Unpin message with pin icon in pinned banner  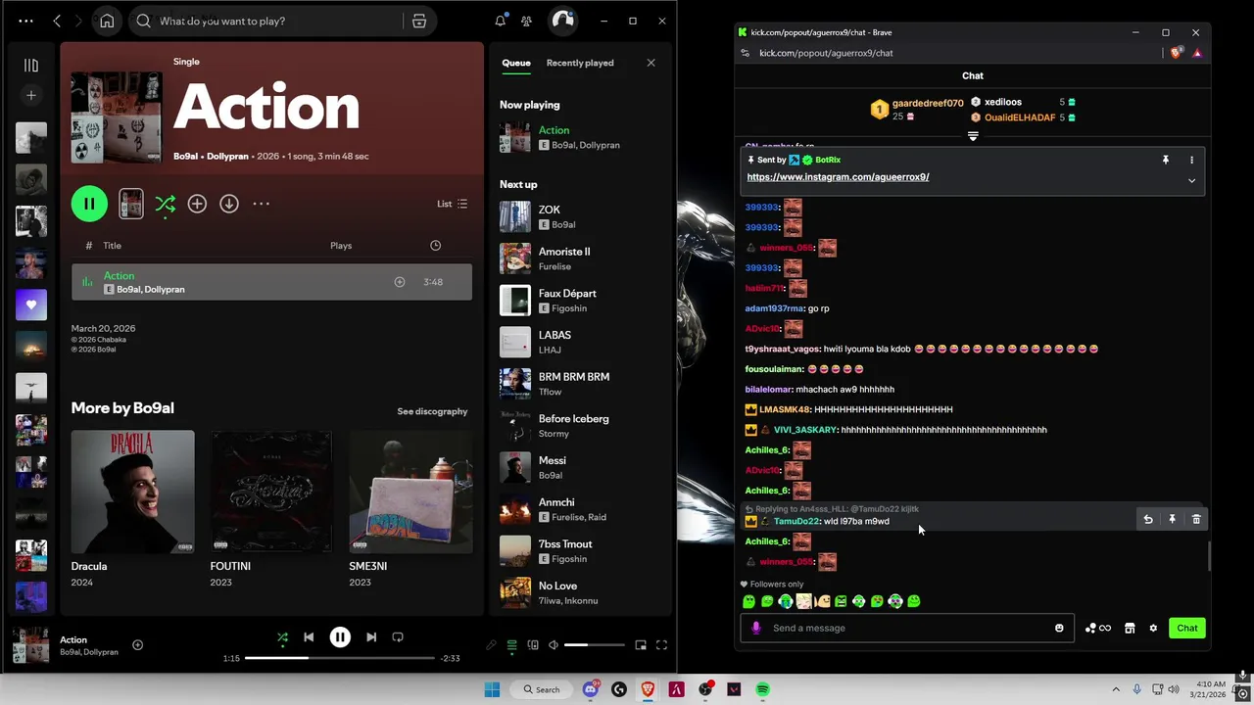click(x=1166, y=160)
